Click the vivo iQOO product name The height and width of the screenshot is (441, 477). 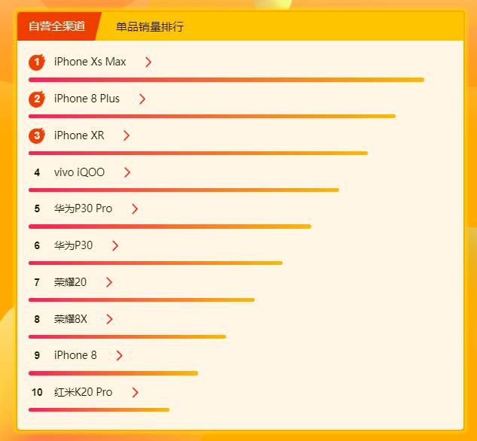pyautogui.click(x=79, y=172)
